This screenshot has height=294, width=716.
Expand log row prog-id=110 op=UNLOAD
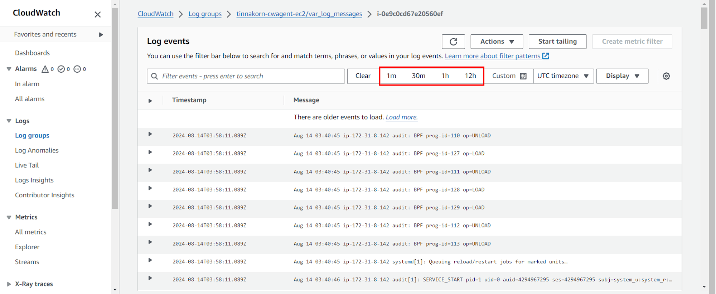[x=150, y=134]
